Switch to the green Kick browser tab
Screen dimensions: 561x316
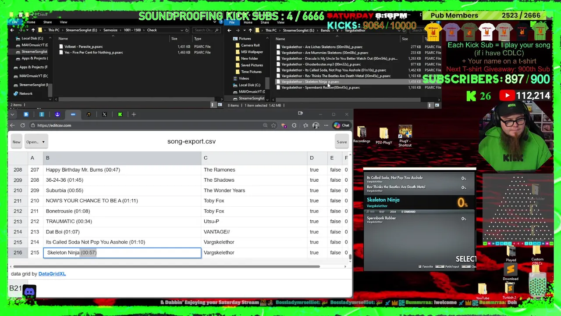coord(120,115)
